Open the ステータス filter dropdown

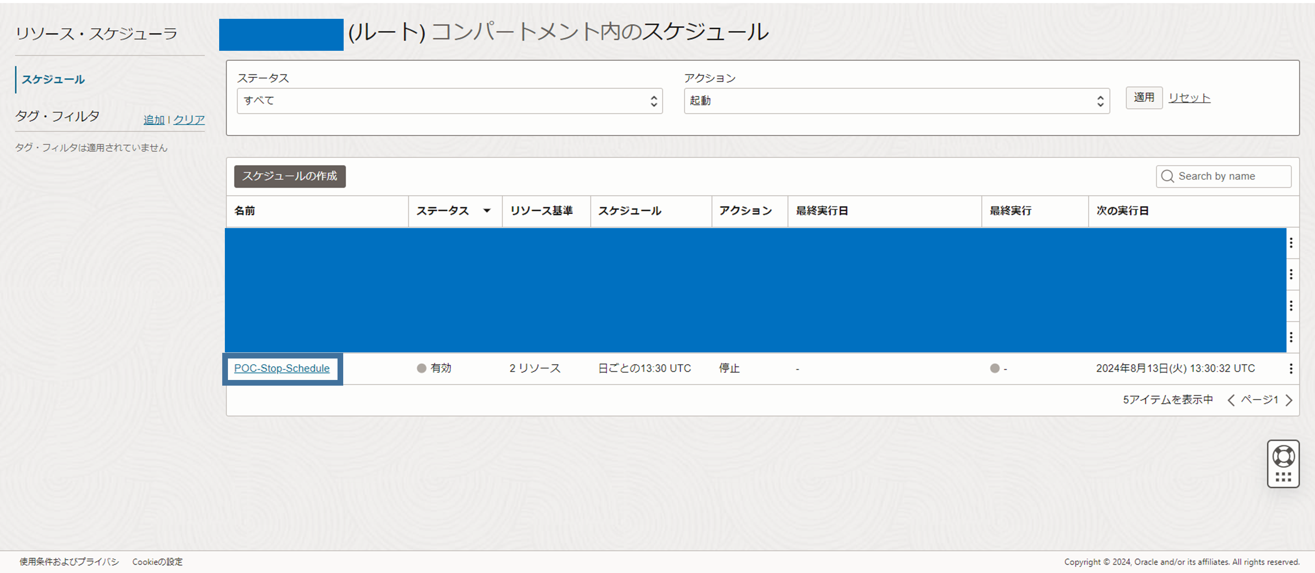pyautogui.click(x=449, y=101)
